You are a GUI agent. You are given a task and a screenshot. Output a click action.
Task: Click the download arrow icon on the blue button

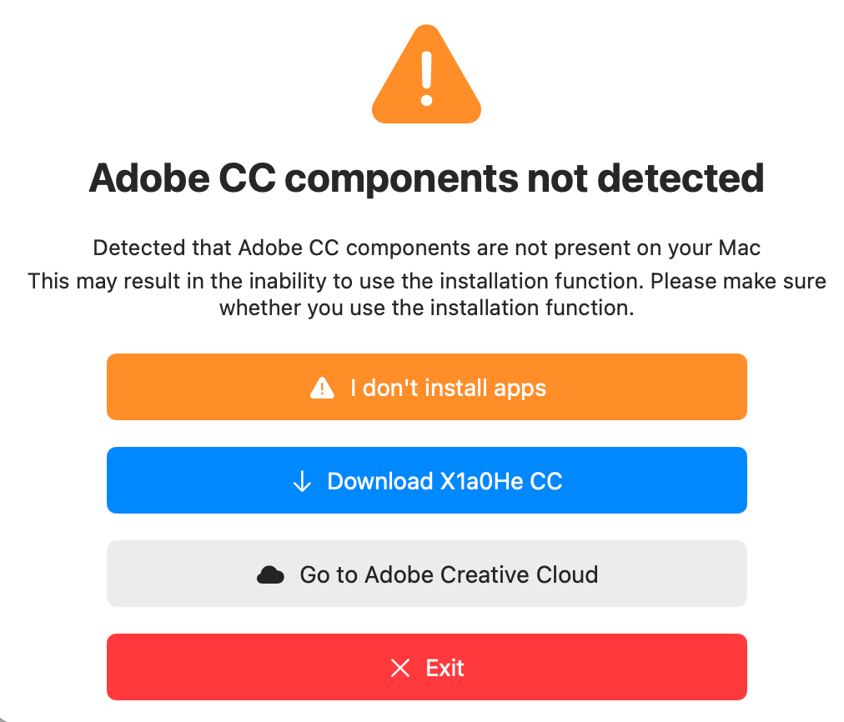coord(303,481)
